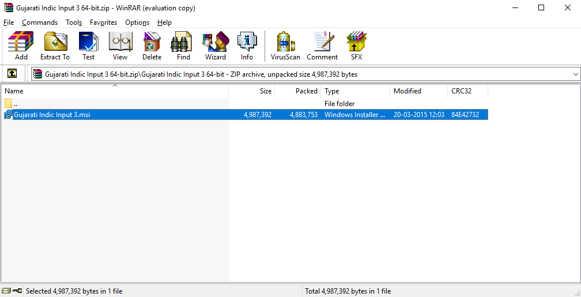This screenshot has height=297, width=581.
Task: Click the 84E42732 CRC32 value
Action: 465,115
